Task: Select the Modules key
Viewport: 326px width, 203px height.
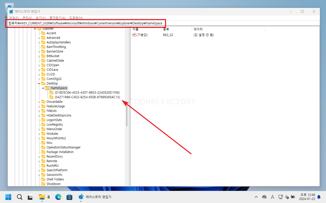Action: pyautogui.click(x=52, y=134)
